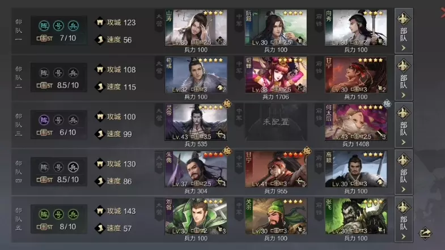445x250 pixels.
Task: Select the 阵 formation icon of 部队一
Action: tap(44, 26)
